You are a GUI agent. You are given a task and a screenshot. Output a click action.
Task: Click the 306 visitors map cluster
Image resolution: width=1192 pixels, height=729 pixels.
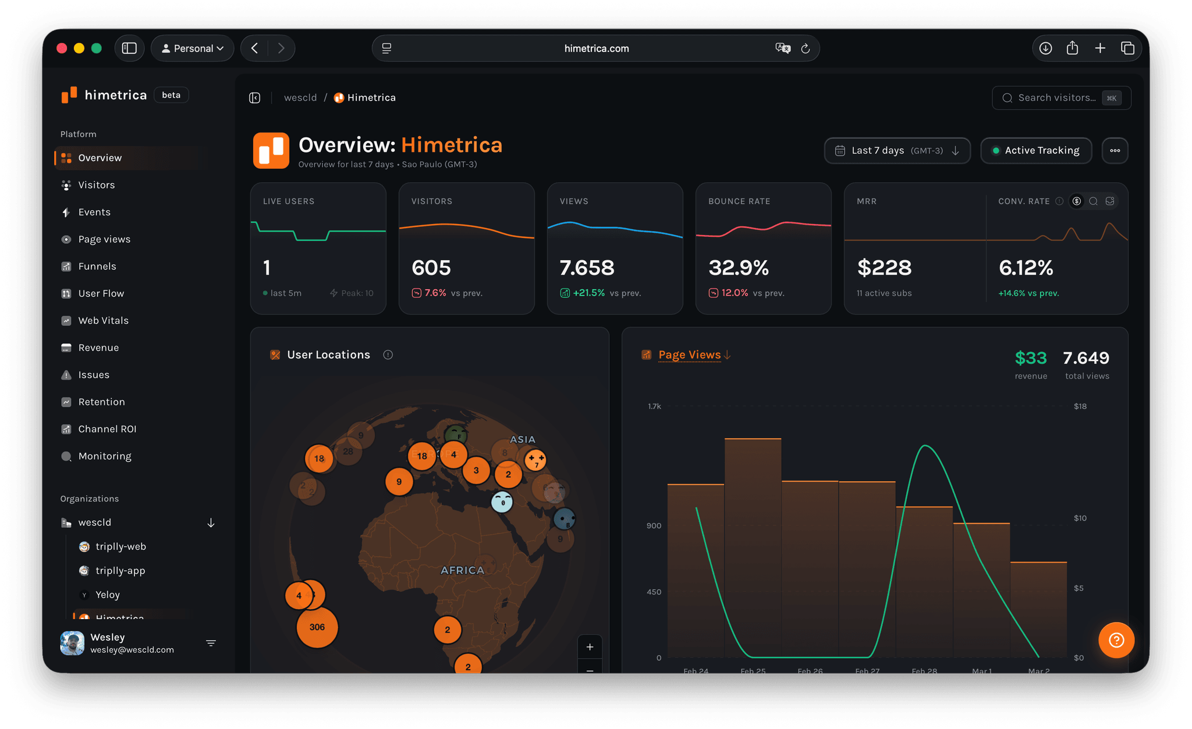pos(317,627)
